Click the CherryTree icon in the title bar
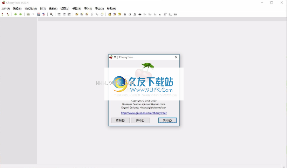Screen dimensions: 288x168 pos(3,2)
